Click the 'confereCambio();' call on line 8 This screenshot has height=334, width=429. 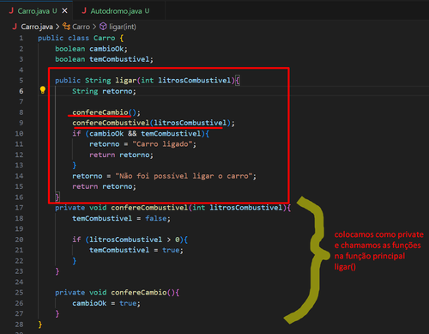(106, 112)
